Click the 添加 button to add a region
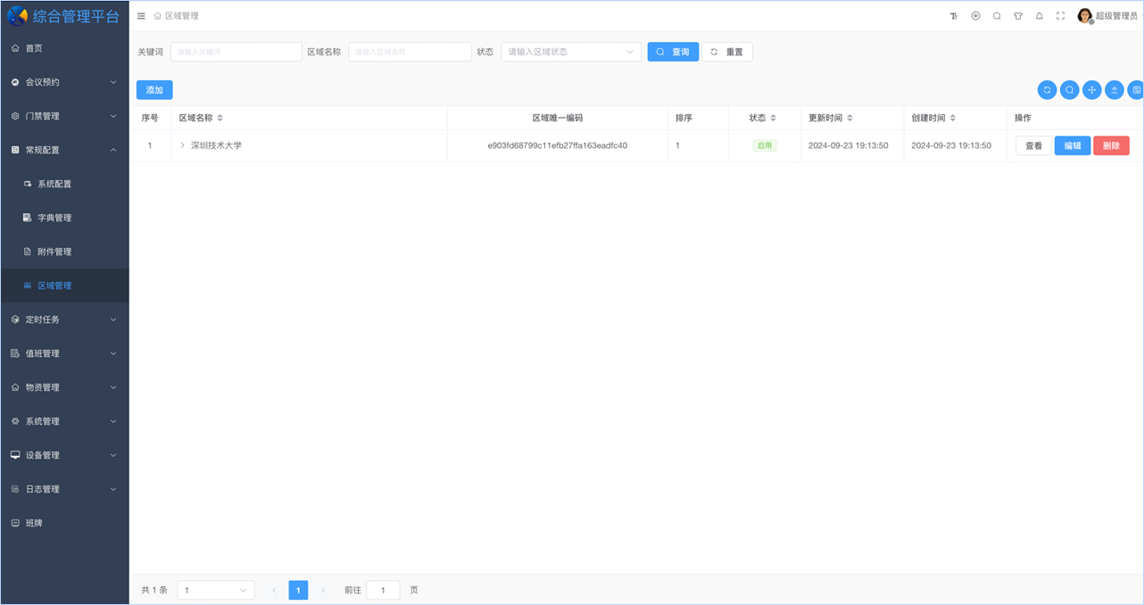 (153, 89)
